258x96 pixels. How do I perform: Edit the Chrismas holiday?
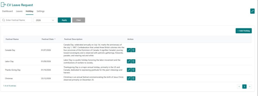tap(129, 78)
